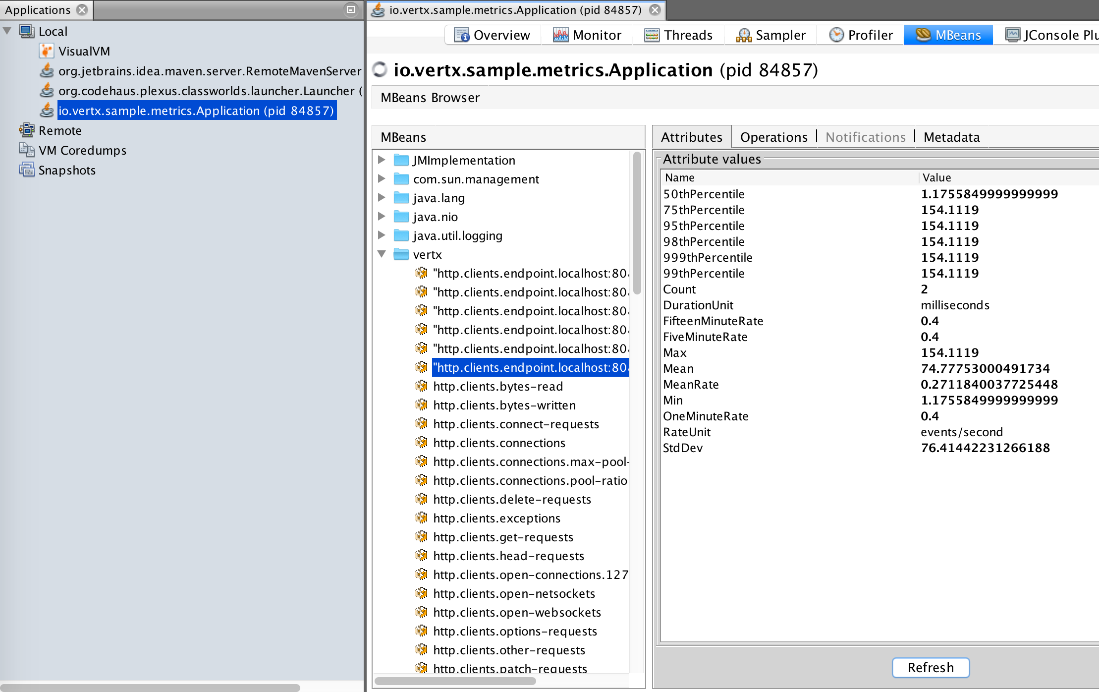Click the Refresh button
The width and height of the screenshot is (1099, 692).
point(930,668)
